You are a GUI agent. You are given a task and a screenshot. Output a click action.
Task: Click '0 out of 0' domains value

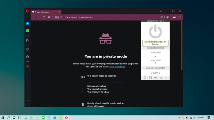click(155, 73)
